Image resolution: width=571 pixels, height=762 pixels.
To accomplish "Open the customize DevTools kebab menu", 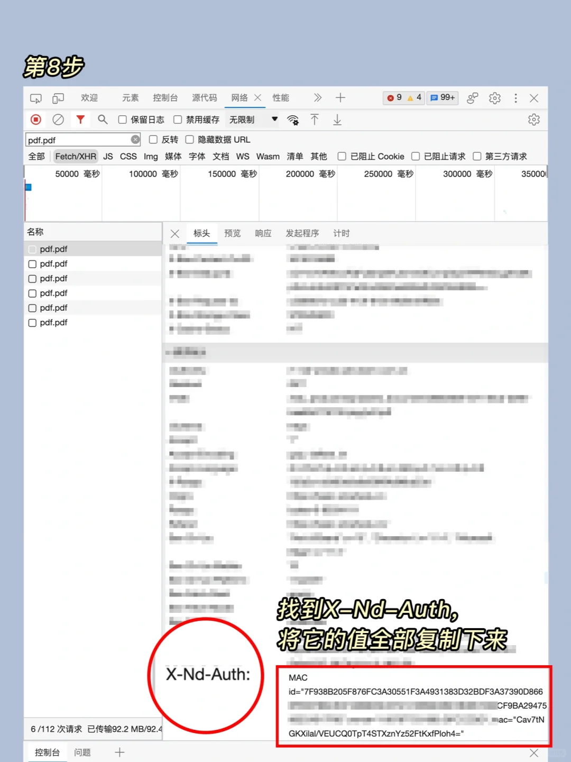I will (516, 98).
